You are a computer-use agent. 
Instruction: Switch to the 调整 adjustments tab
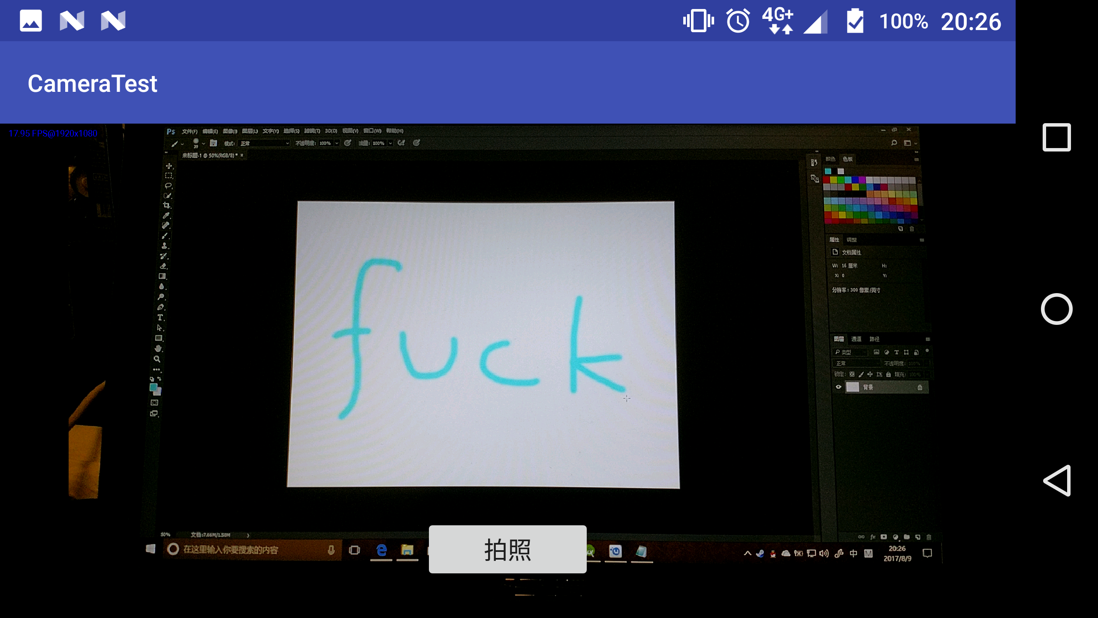tap(852, 240)
